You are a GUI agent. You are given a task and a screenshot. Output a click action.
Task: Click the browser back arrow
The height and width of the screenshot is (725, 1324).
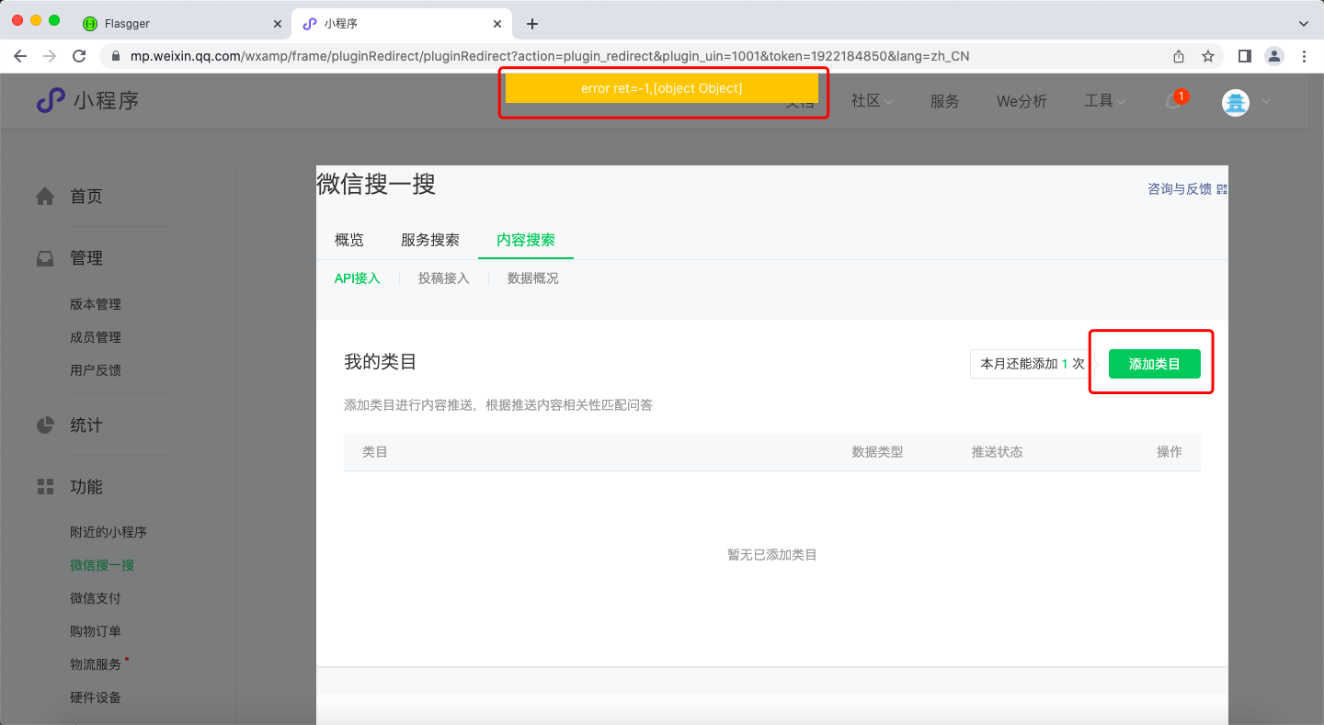click(x=20, y=56)
